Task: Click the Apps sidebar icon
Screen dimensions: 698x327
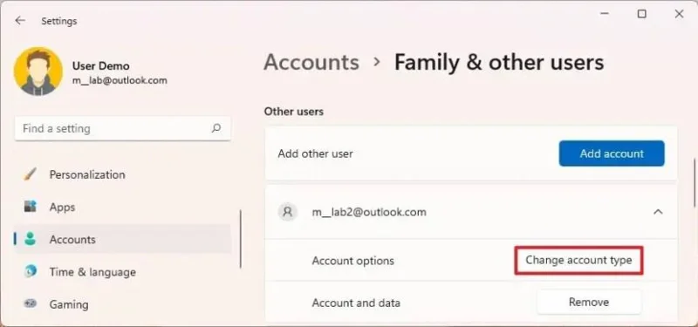Action: pos(31,207)
